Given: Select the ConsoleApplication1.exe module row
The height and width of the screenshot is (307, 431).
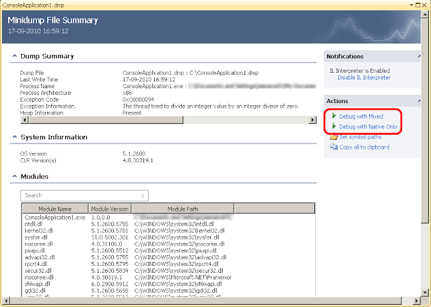Looking at the screenshot, I should pyautogui.click(x=168, y=217).
